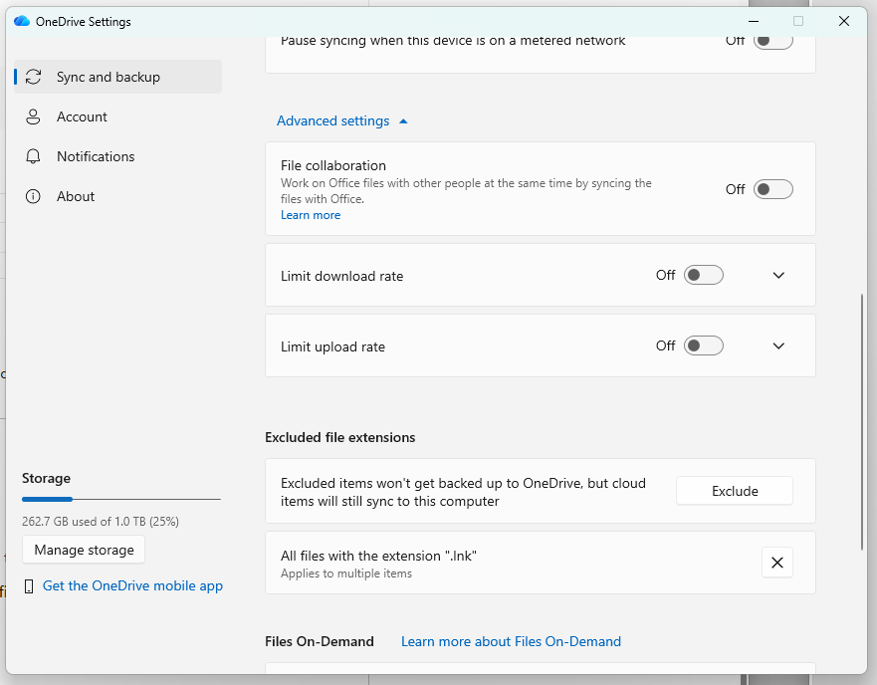
Task: Click the storage usage progress bar
Action: point(121,499)
